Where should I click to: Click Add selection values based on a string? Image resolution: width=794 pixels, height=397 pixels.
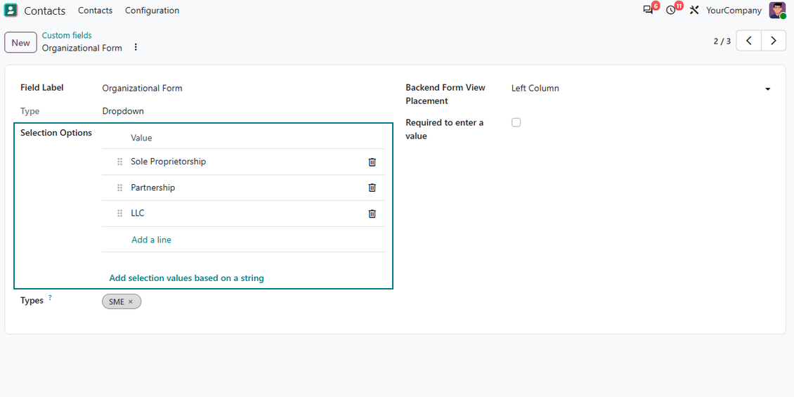point(187,278)
